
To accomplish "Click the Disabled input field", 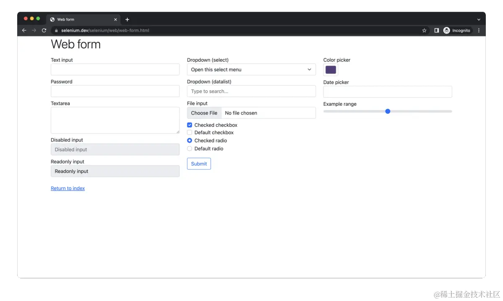I will tap(115, 149).
